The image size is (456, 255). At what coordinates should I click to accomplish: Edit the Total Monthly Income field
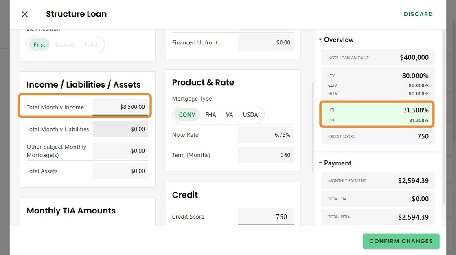click(x=121, y=107)
